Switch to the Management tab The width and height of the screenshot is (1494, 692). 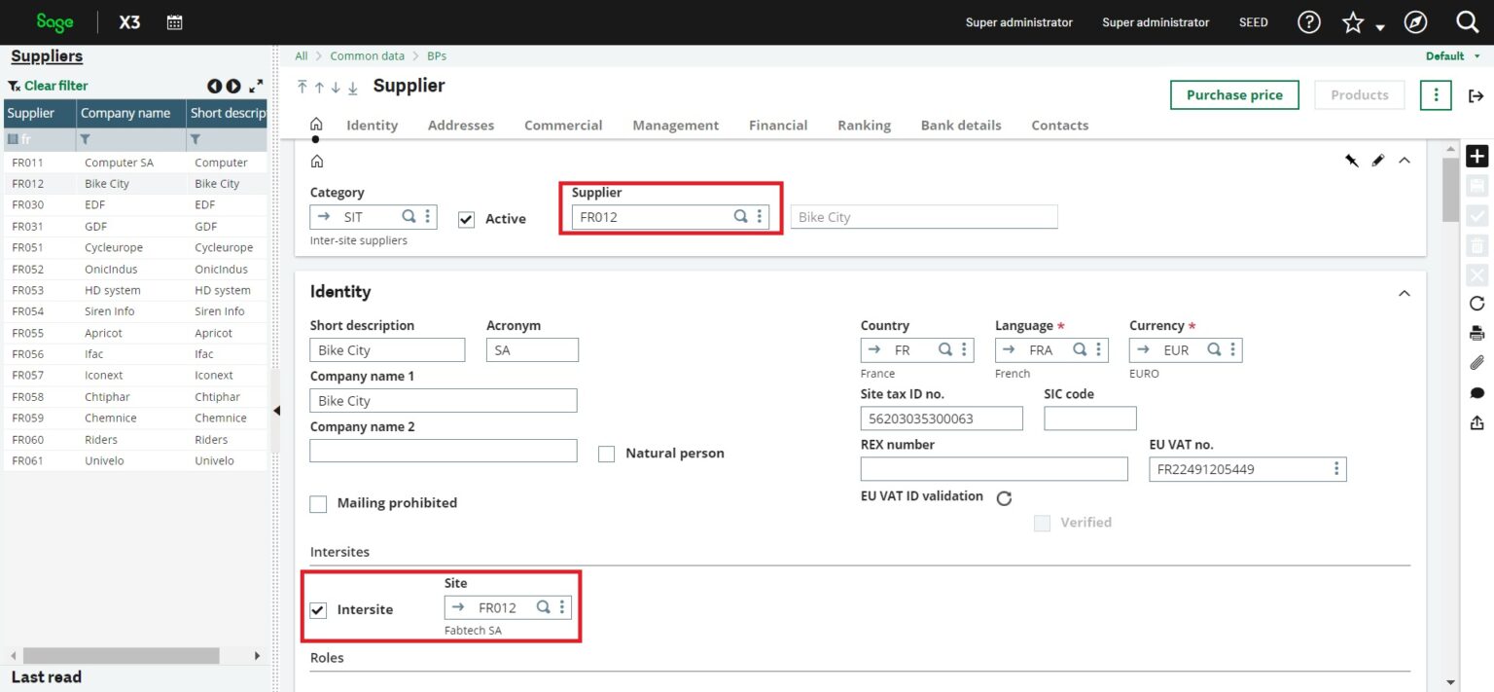(x=676, y=125)
